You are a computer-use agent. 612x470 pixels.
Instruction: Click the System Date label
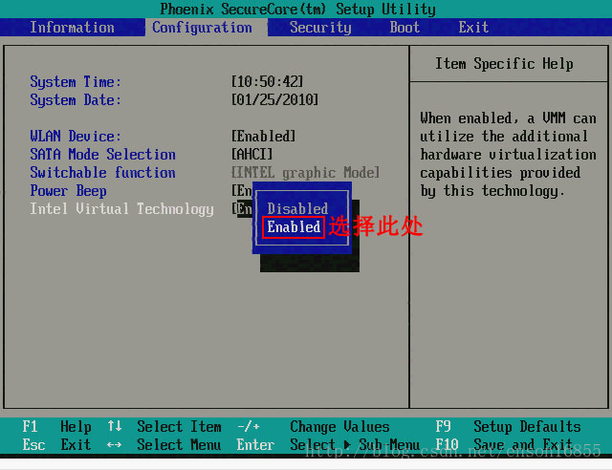[76, 100]
